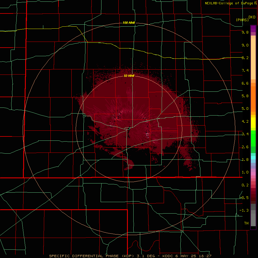Screen dimensions: 258x258
Task: Select the 100 NMI range ring label
Action: (129, 23)
